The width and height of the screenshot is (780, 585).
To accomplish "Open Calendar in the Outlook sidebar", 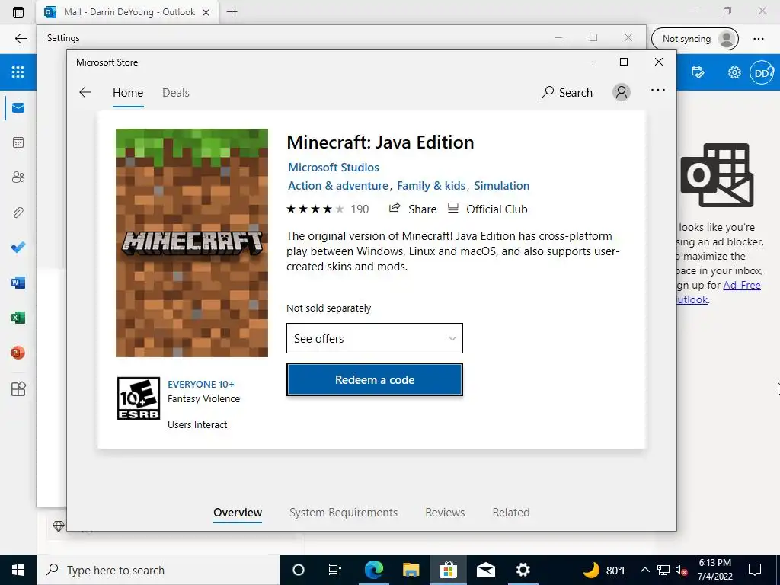I will coord(18,142).
